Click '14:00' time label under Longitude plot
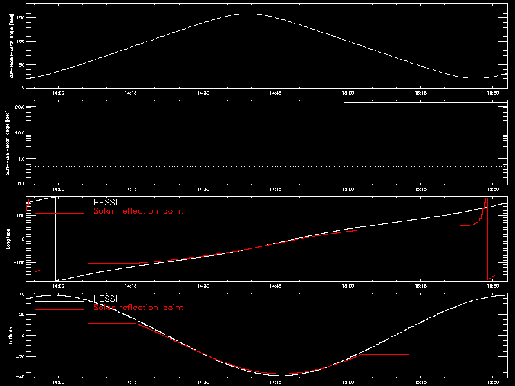The width and height of the screenshot is (515, 386). (x=59, y=286)
